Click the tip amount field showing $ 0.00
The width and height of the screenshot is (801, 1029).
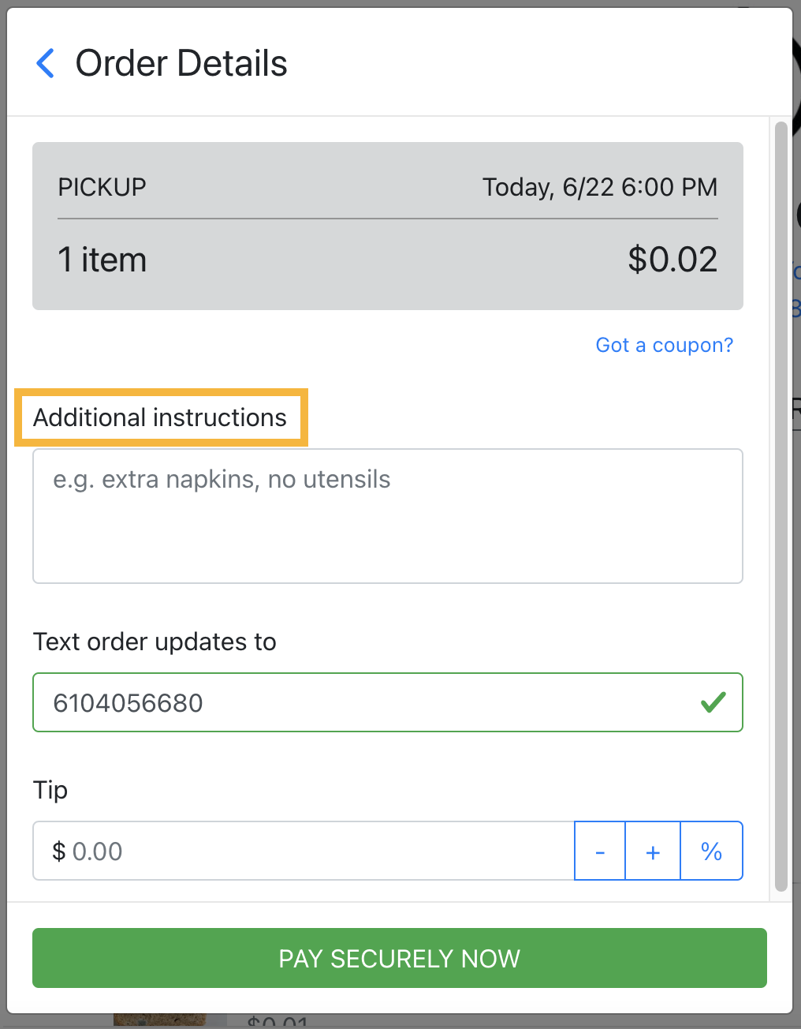[304, 851]
